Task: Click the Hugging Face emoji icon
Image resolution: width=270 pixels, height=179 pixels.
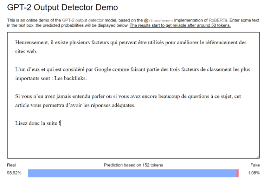Action: tap(146, 20)
